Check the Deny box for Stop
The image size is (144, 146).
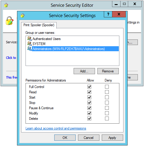pyautogui.click(x=107, y=103)
